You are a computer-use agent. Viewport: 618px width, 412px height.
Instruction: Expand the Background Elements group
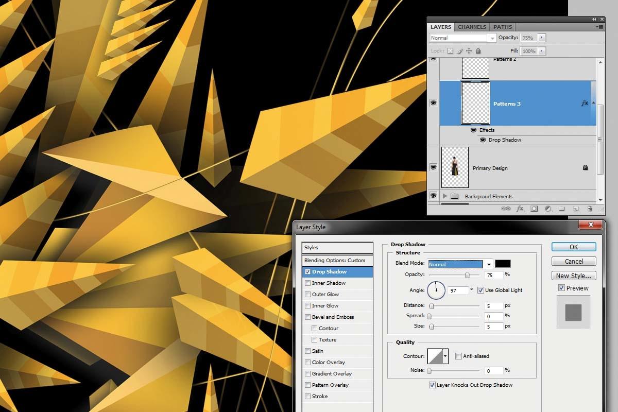pos(445,196)
